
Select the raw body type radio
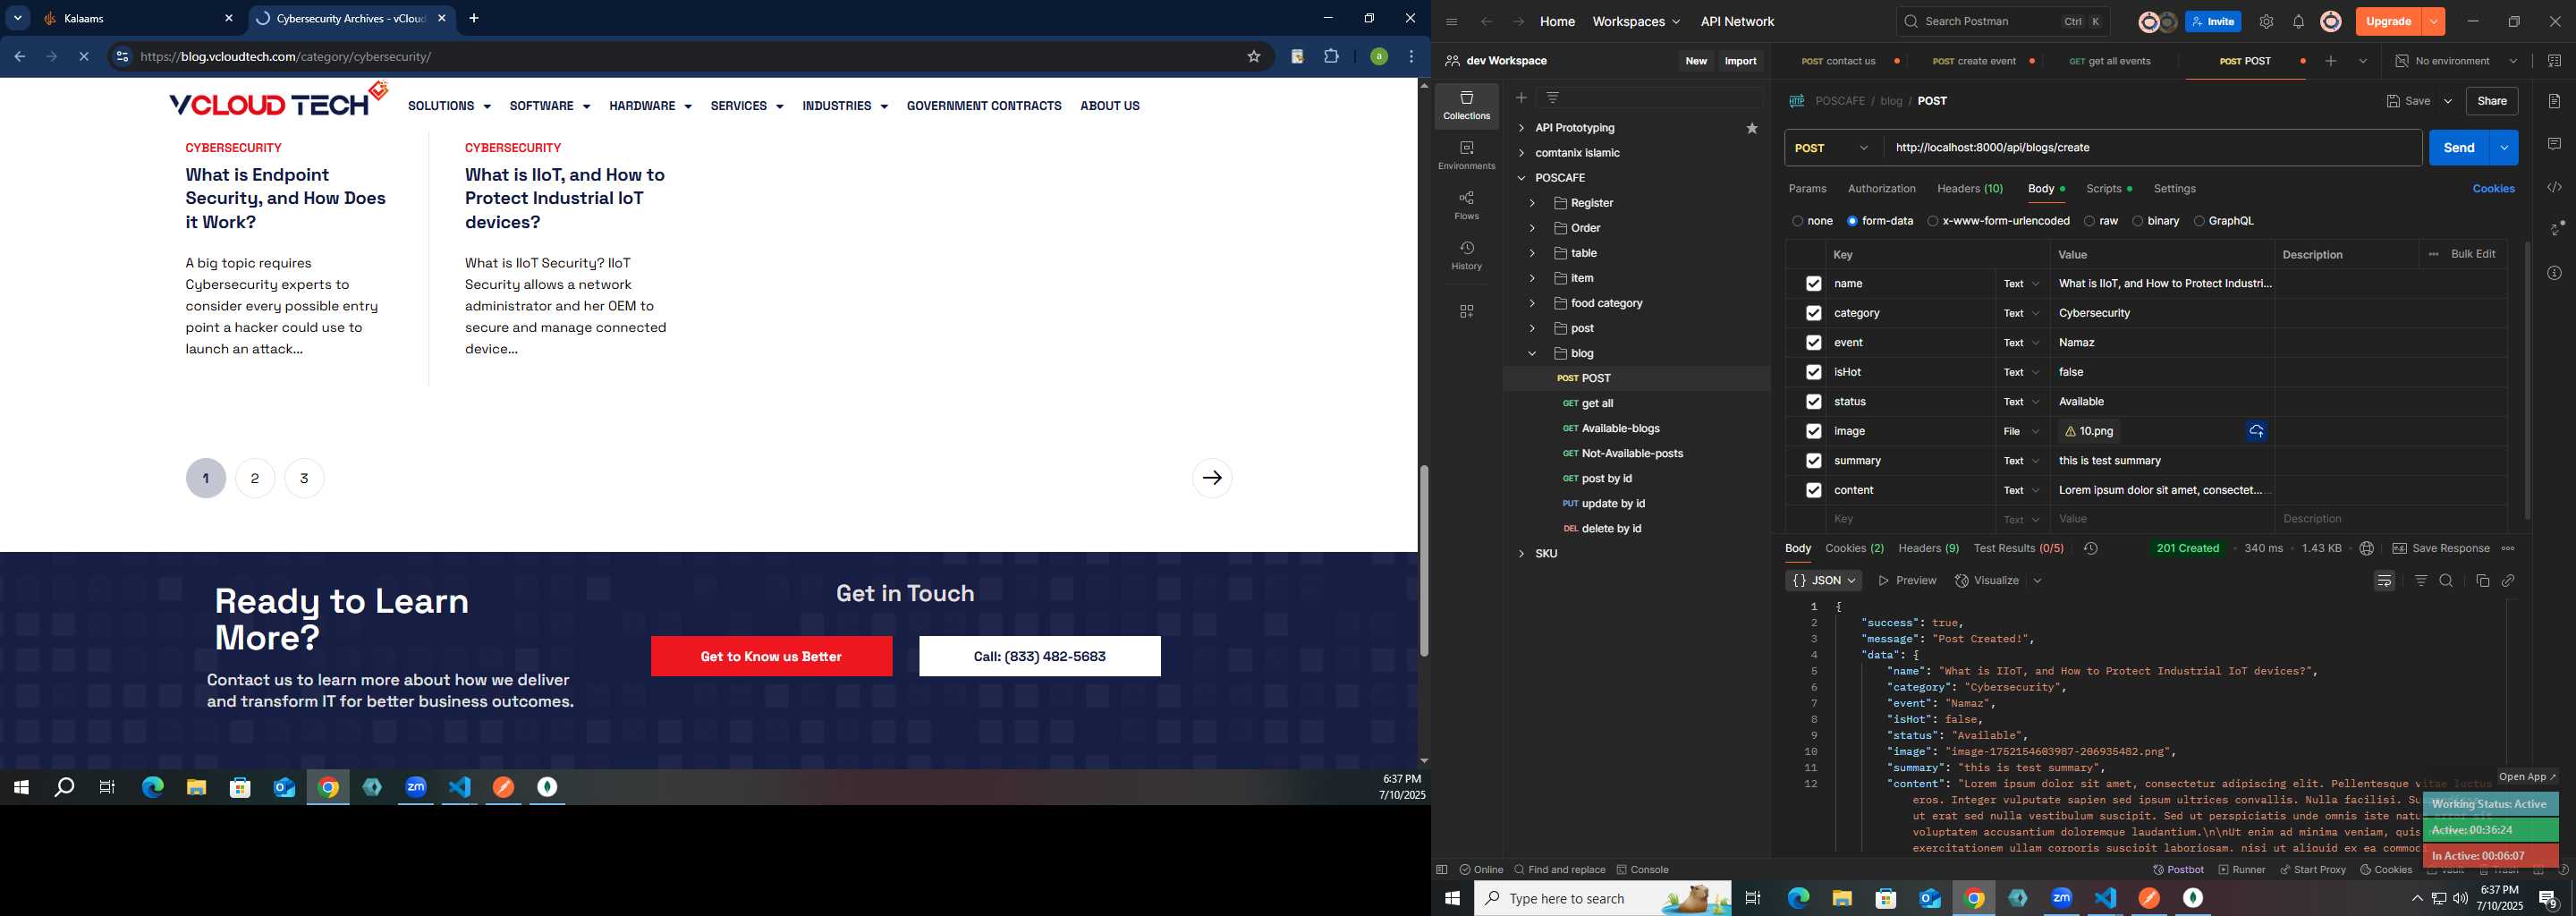pyautogui.click(x=2089, y=221)
